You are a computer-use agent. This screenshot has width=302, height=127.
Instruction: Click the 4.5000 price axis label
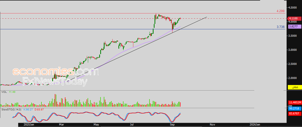(293, 8)
